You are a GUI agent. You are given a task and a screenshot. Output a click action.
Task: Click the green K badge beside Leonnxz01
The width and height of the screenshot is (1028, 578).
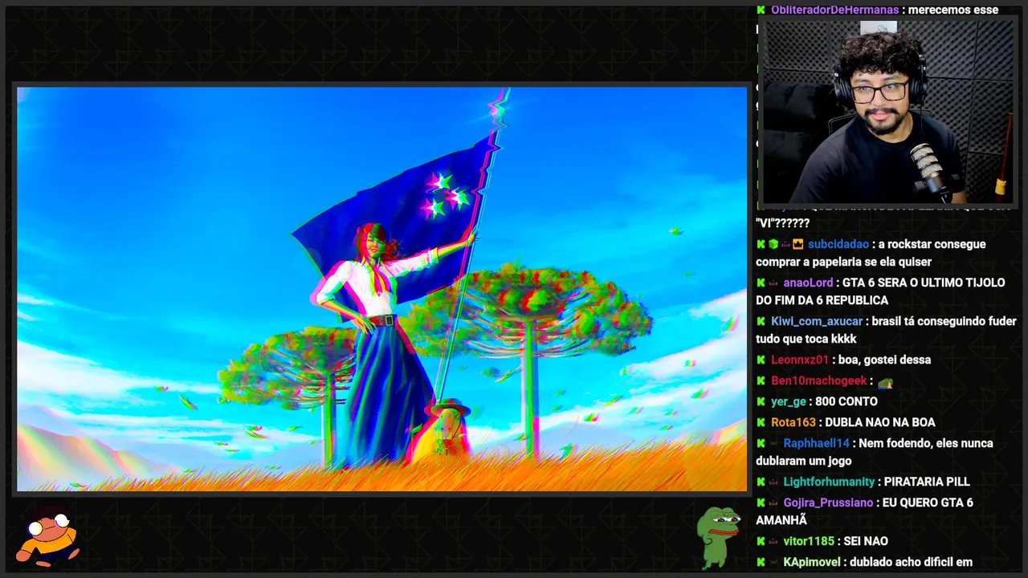(x=761, y=360)
